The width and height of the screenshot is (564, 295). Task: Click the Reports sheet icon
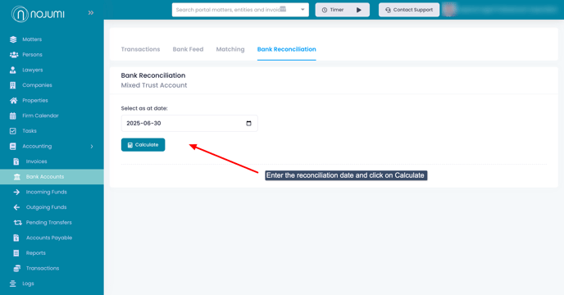coord(16,253)
